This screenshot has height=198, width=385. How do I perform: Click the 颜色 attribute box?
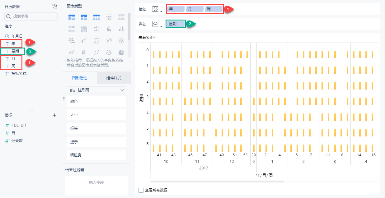click(x=96, y=102)
